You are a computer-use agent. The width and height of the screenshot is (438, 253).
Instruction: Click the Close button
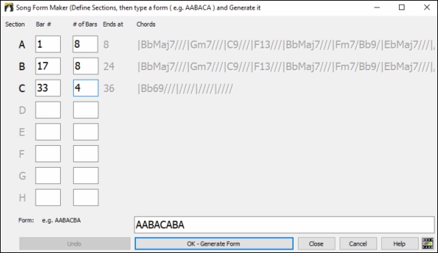316,243
